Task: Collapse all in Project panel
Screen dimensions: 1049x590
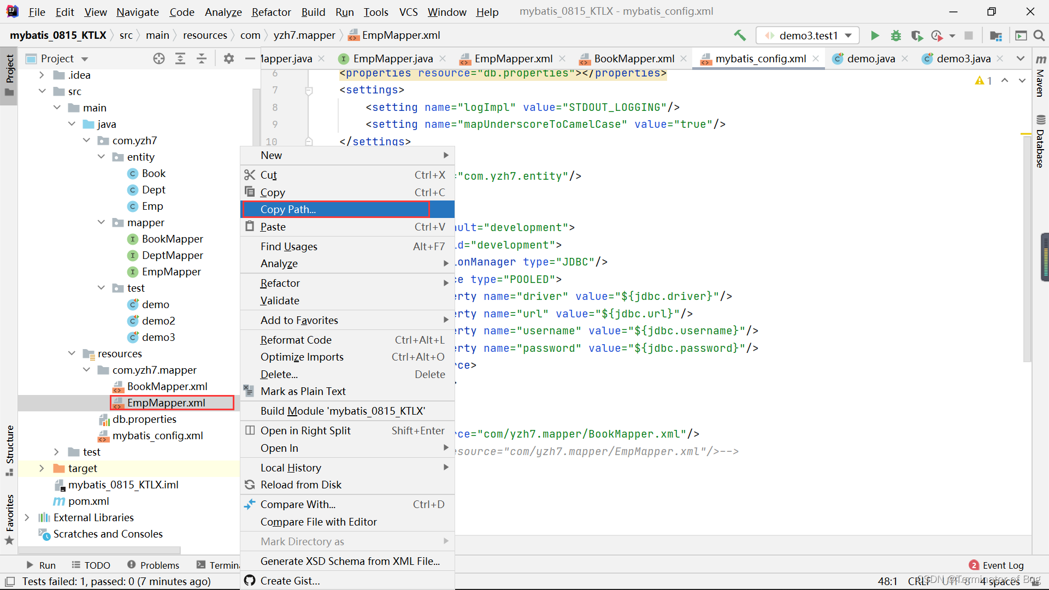Action: pos(202,58)
